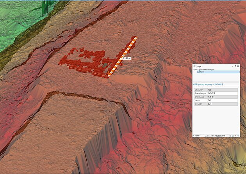Image resolution: width=246 pixels, height=174 pixels.
Task: Click the 'GPR ground anomaly - 5.476019' heading
Action: click(x=208, y=85)
